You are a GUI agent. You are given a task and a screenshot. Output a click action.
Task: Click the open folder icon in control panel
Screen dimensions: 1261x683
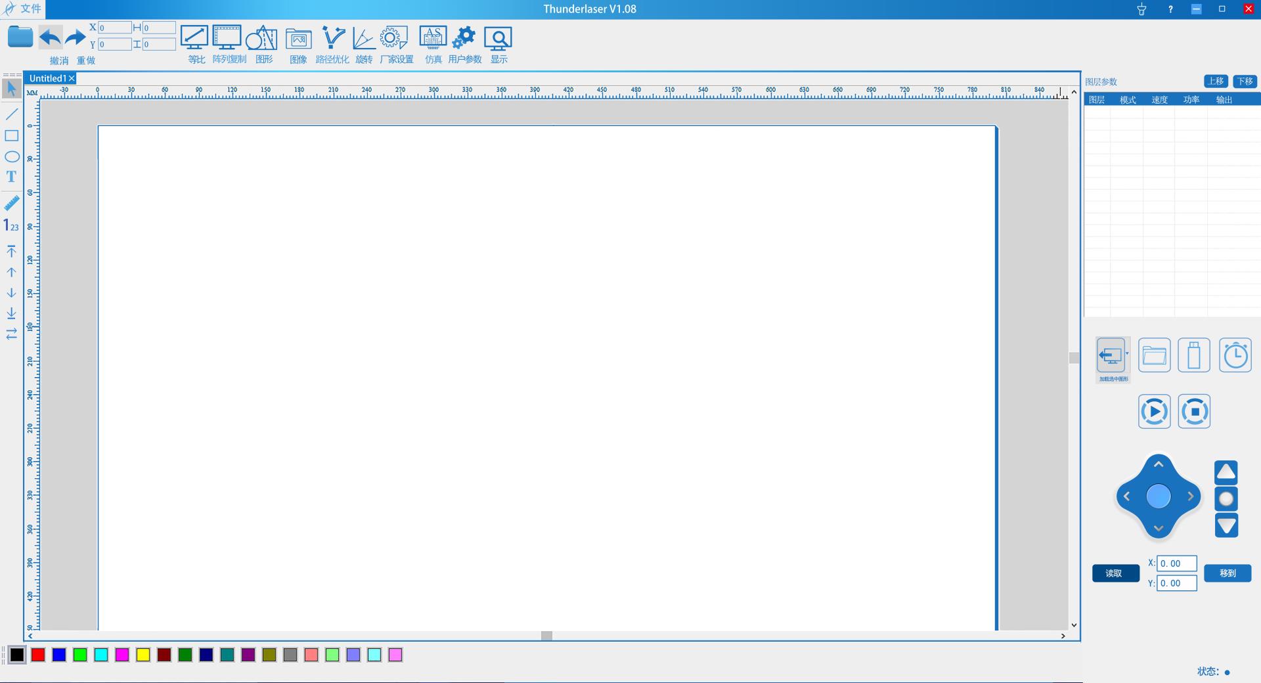click(x=1154, y=355)
